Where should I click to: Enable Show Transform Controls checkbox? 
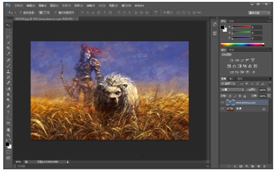56,13
